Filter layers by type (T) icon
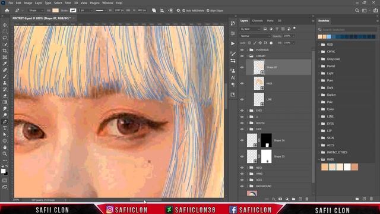This screenshot has width=380, height=214. (277, 29)
